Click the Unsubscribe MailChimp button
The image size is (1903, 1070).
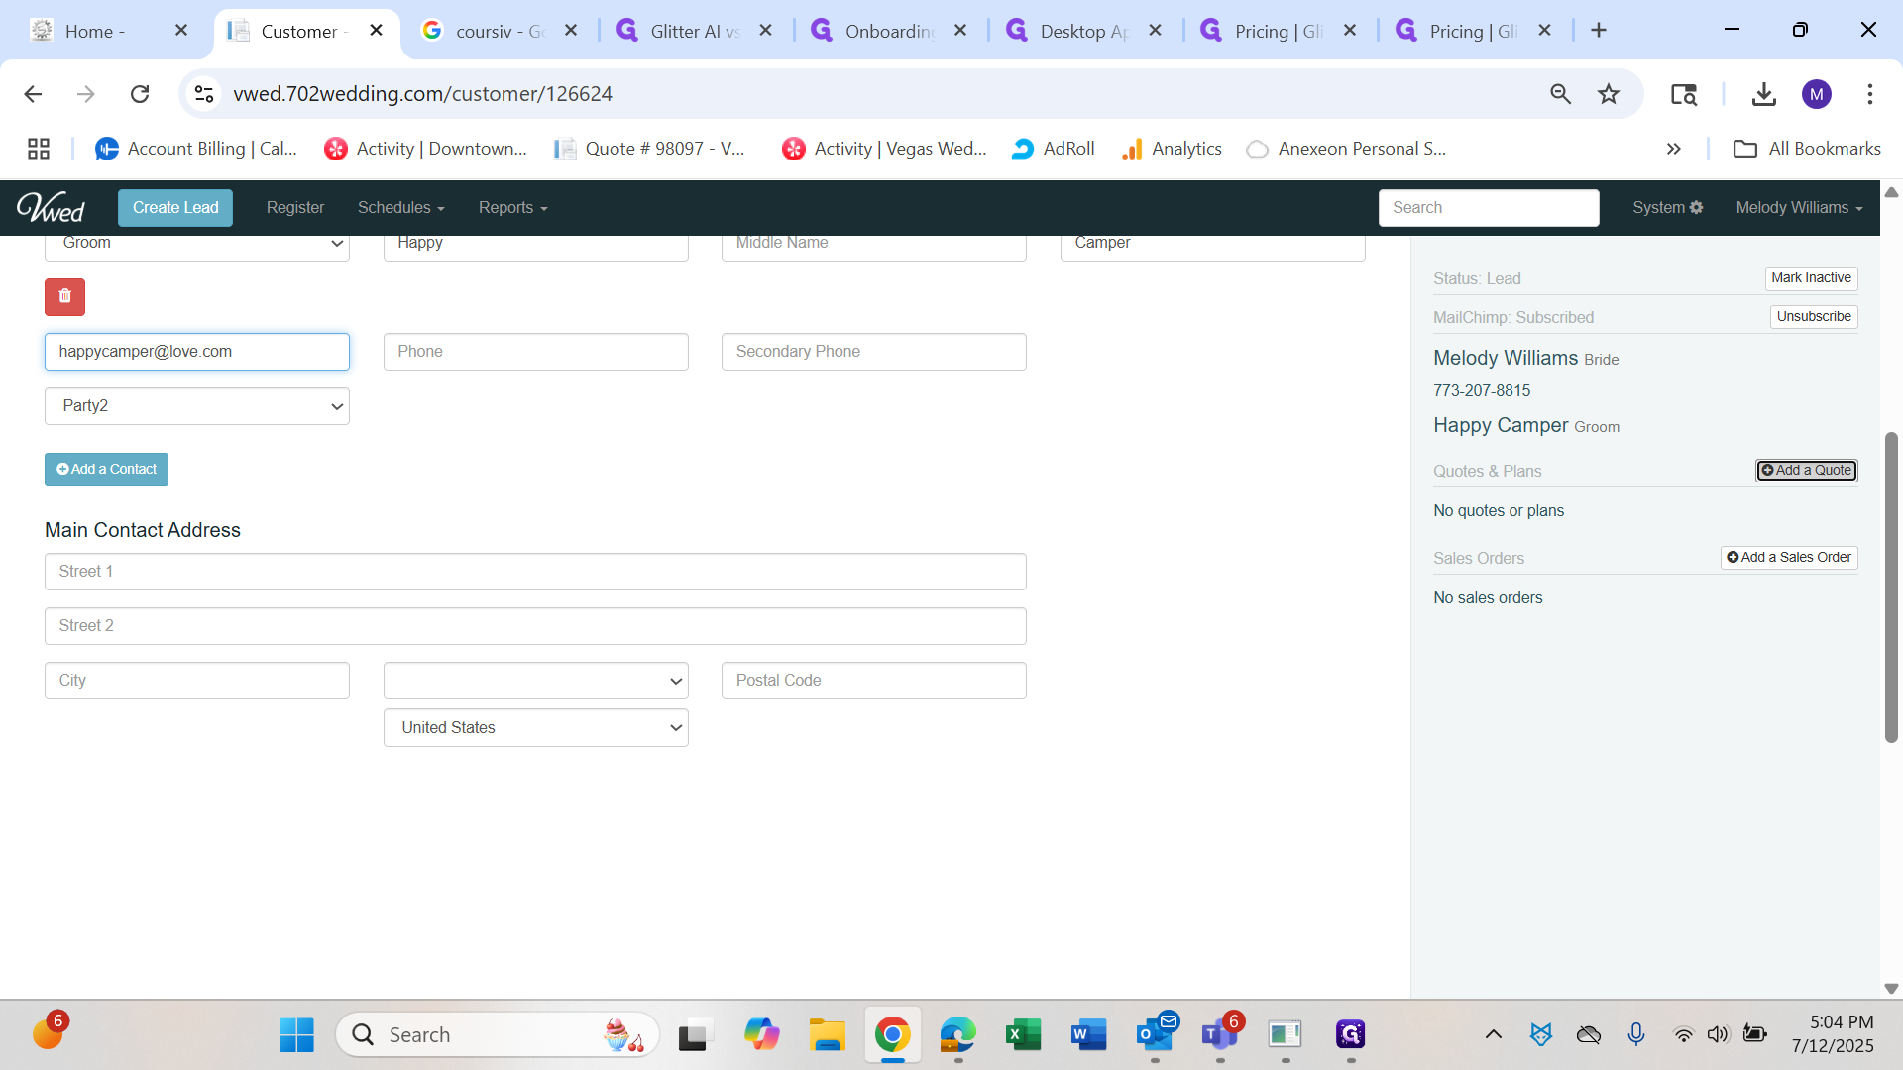[x=1813, y=317]
